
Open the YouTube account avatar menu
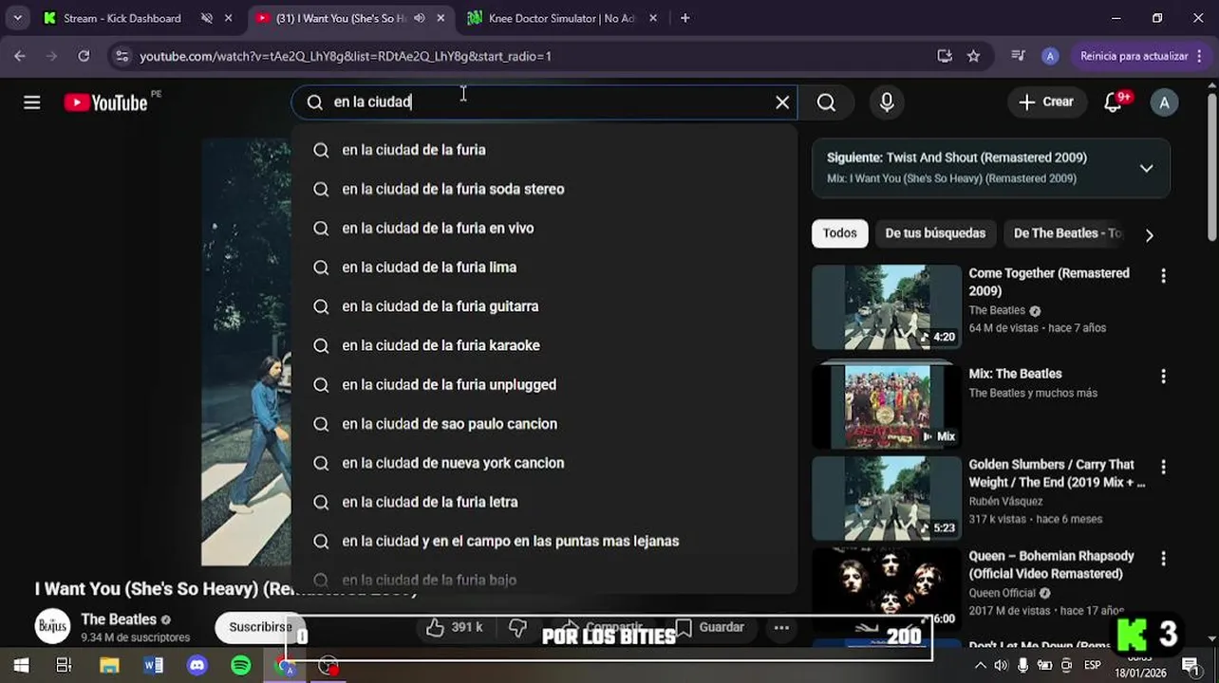click(1164, 102)
